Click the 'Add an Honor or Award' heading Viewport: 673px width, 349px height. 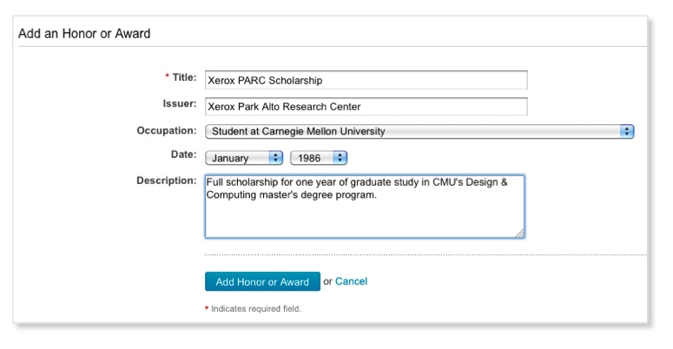pos(85,34)
